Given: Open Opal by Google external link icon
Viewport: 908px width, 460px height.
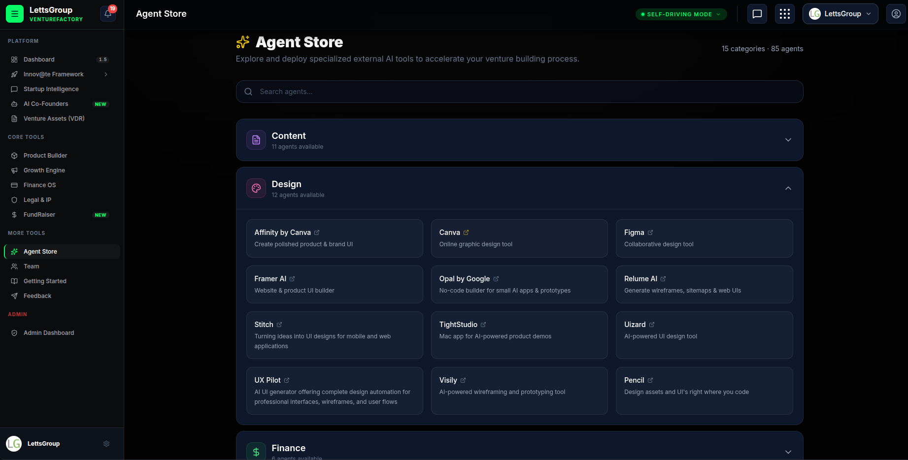Looking at the screenshot, I should (496, 279).
